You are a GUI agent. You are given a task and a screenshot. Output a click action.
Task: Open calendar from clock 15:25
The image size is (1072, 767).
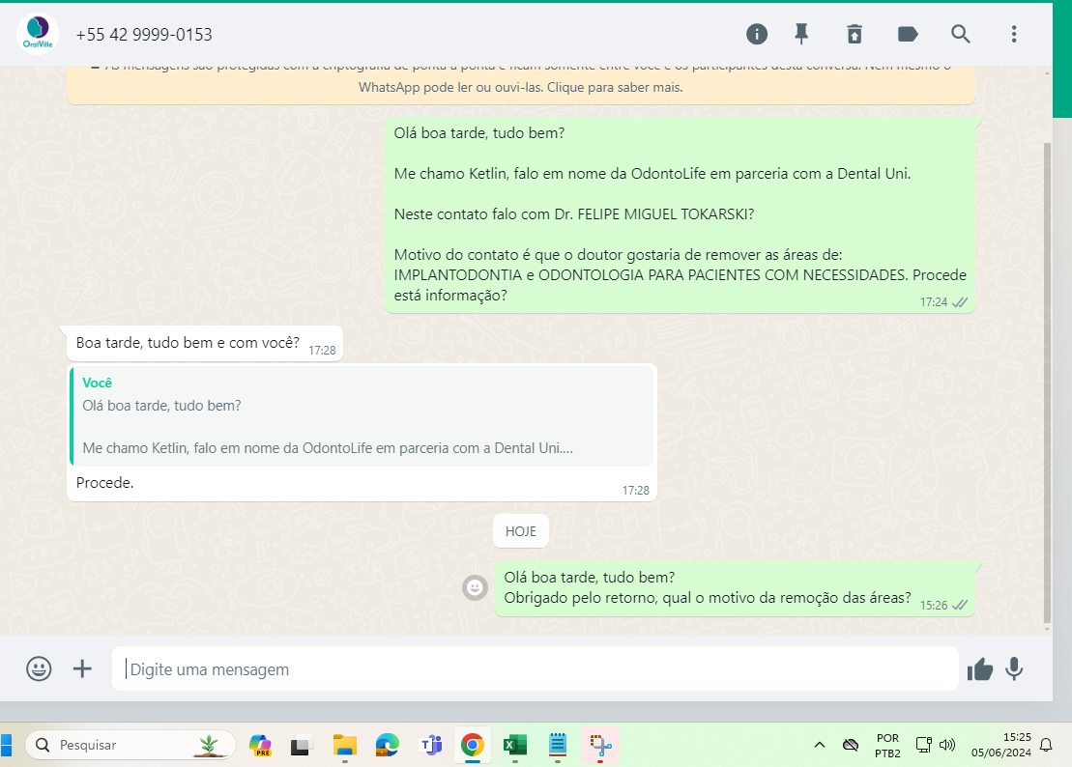pos(1000,745)
